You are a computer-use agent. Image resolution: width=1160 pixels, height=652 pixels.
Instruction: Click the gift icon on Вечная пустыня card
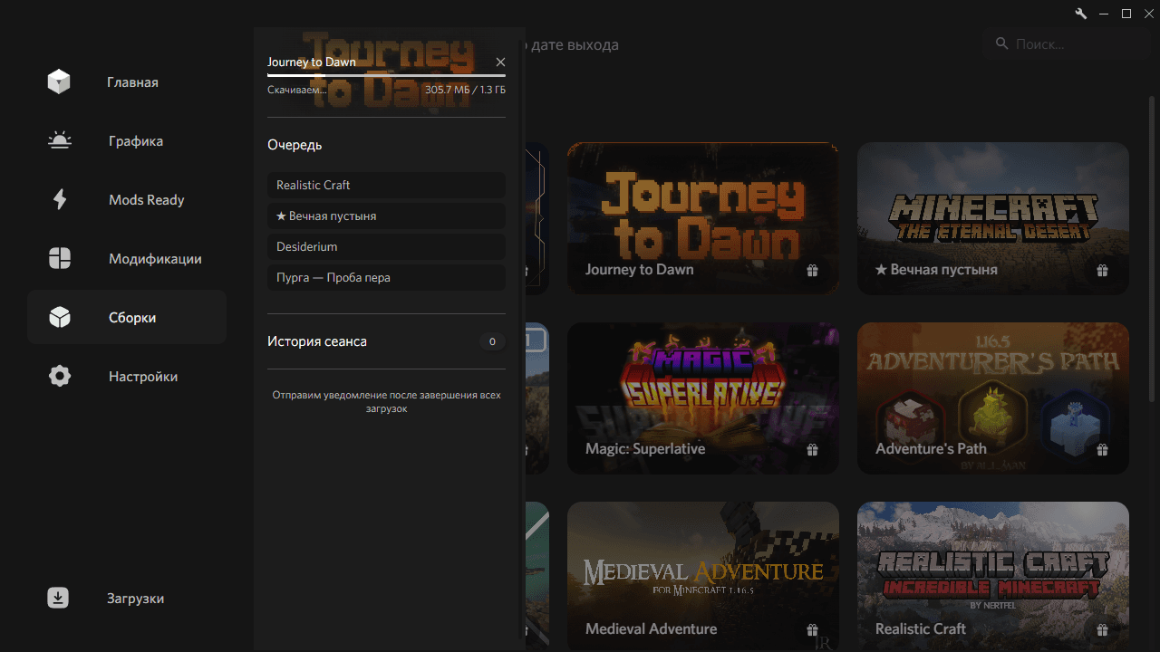[1102, 270]
